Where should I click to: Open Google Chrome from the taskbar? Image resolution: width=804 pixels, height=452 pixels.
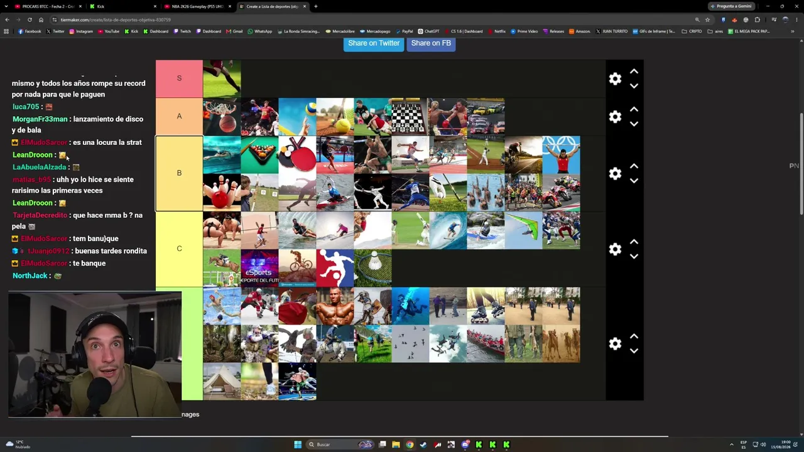(410, 444)
